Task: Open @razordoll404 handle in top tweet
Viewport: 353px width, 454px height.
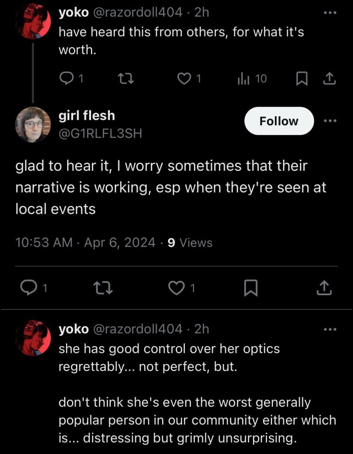Action: click(138, 12)
